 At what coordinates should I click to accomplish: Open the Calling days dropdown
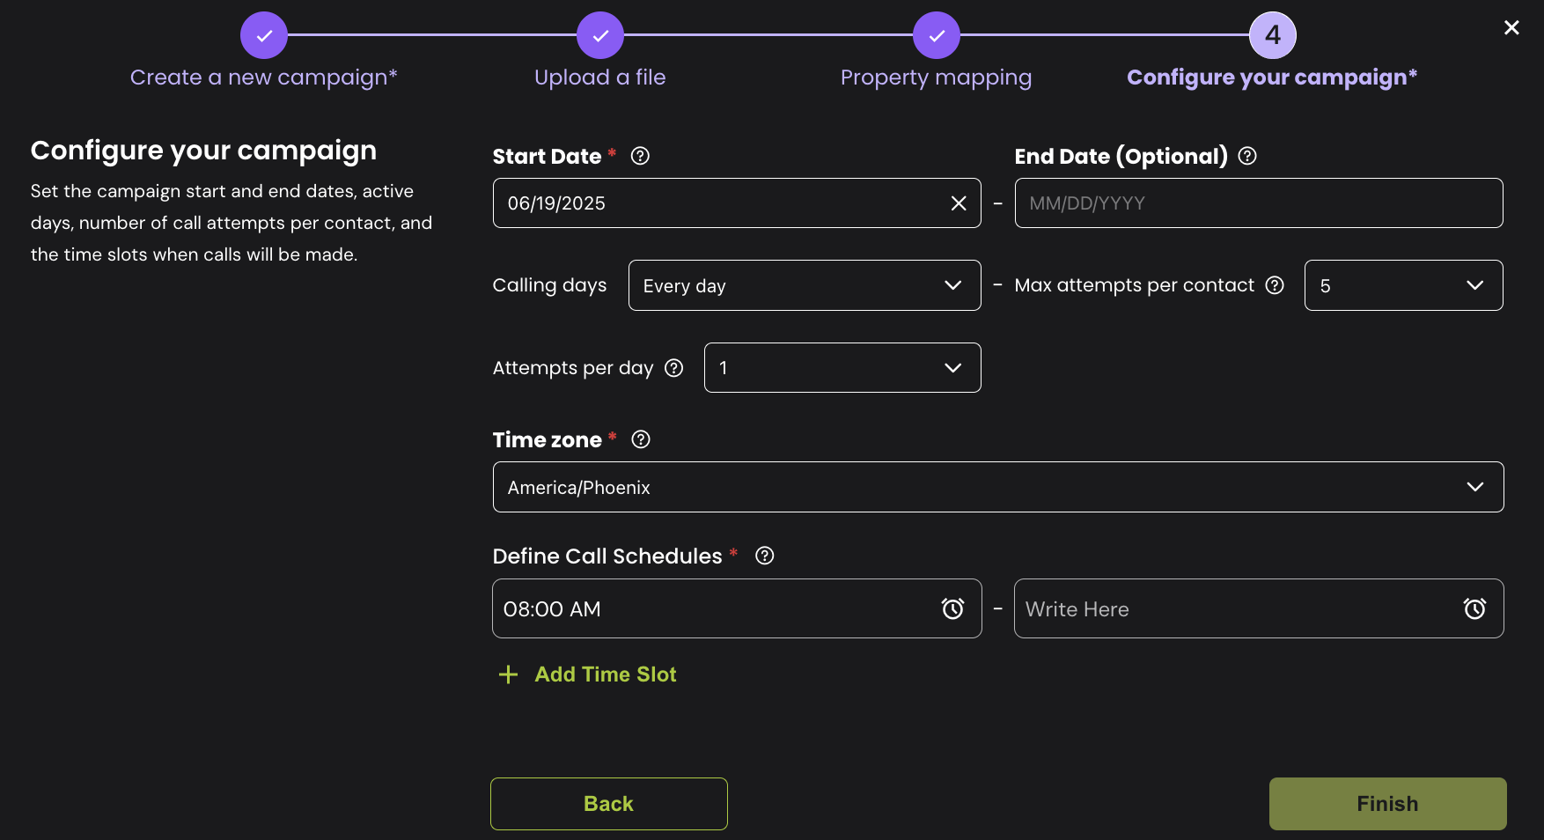(x=804, y=285)
